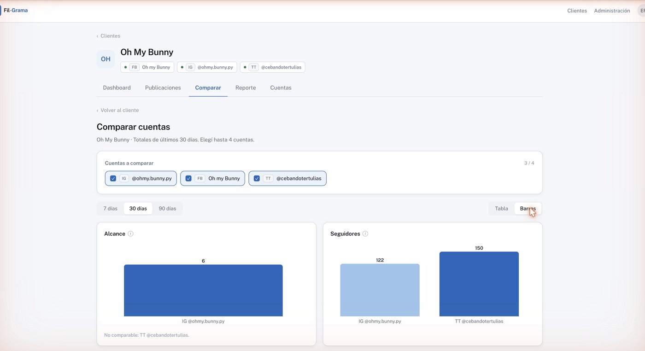Screen dimensions: 645x351
Task: Open the Publicaciones tab
Action: 163,88
